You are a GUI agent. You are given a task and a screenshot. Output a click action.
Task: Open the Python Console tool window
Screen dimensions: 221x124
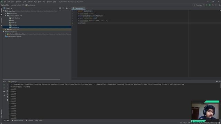[x=18, y=121]
